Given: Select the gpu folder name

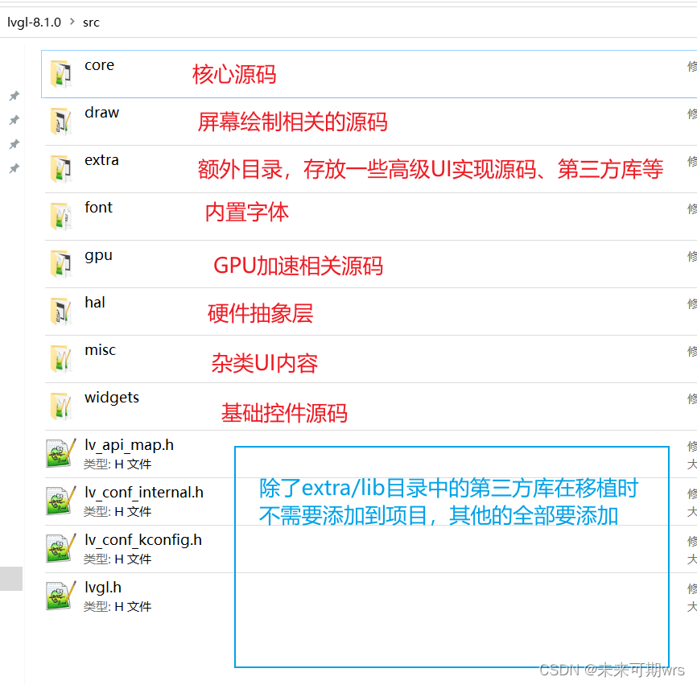Looking at the screenshot, I should (x=99, y=256).
